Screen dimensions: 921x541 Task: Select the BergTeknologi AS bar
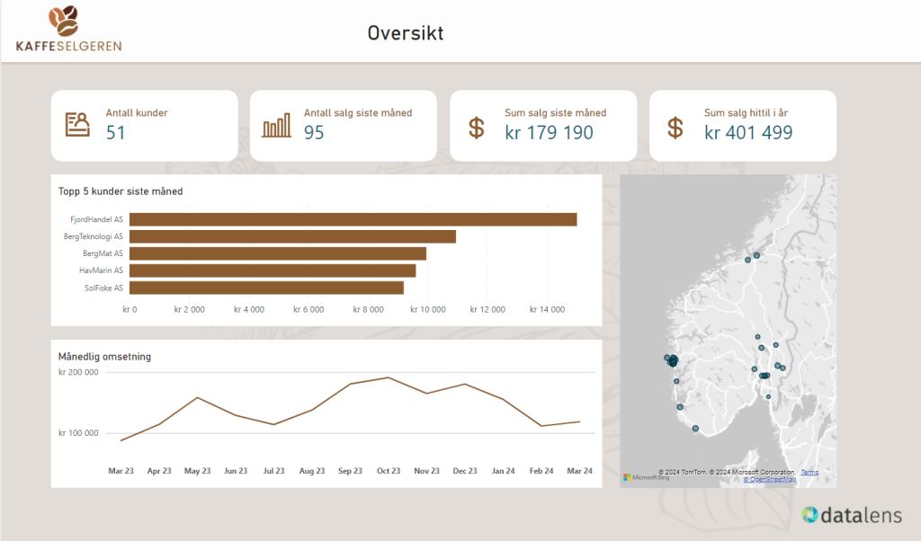[x=292, y=236]
